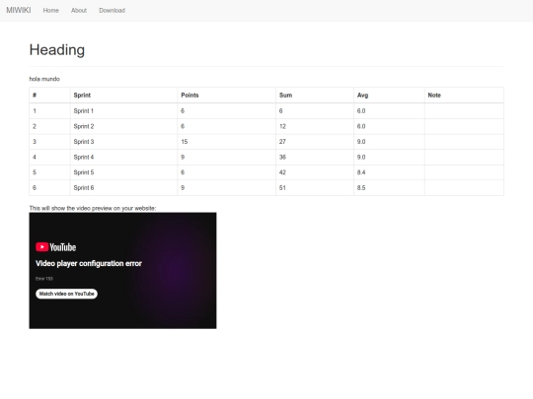Click Avg value 9.0 in Sprint 3 row
Image resolution: width=533 pixels, height=399 pixels.
click(x=361, y=142)
